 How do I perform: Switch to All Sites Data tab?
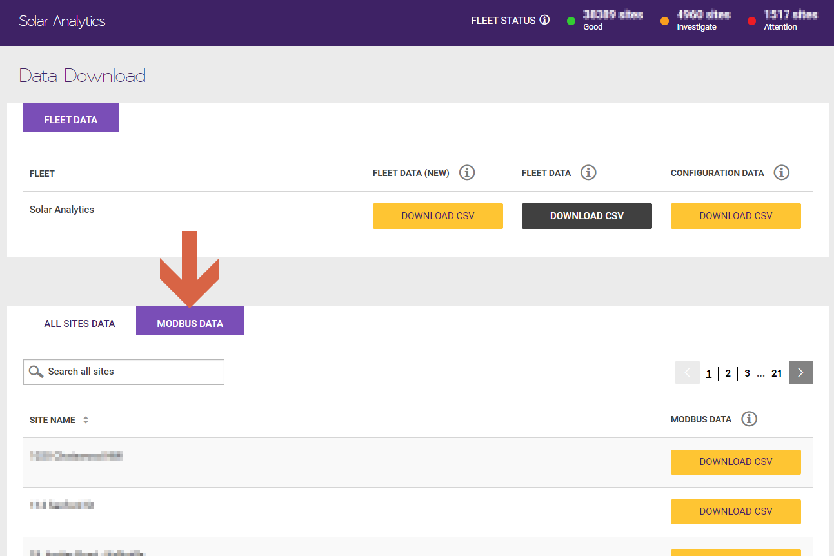[x=79, y=324]
